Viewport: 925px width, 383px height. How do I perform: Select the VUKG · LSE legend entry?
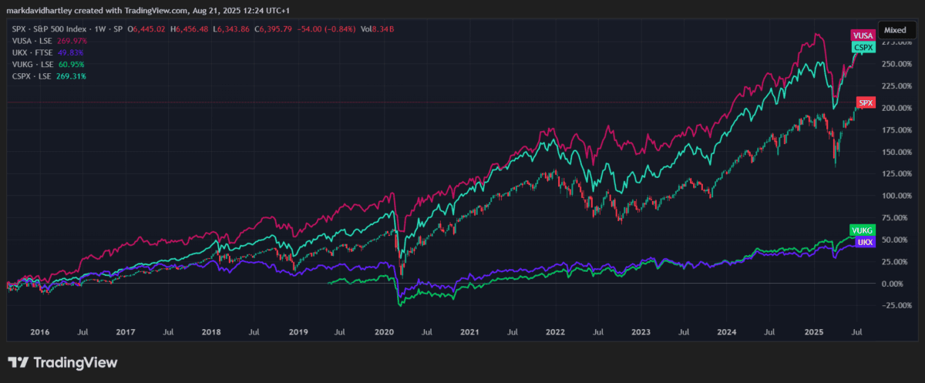(32, 65)
